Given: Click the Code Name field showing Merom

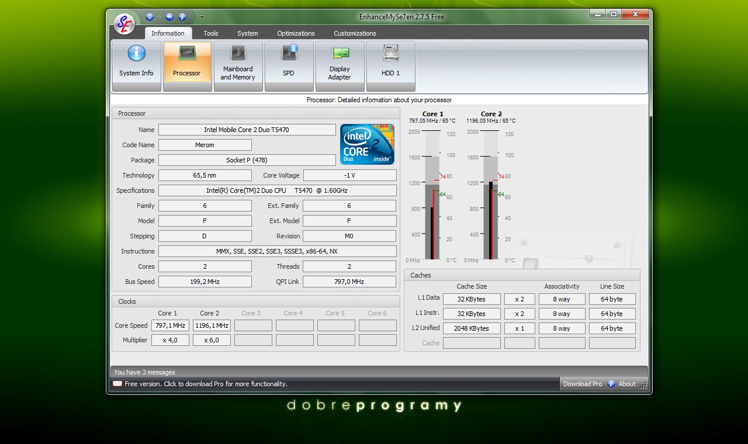Looking at the screenshot, I should pos(205,145).
